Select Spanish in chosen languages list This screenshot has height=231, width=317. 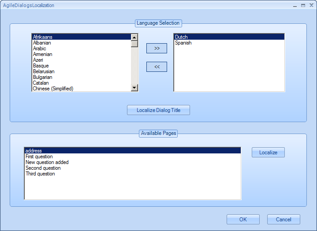pyautogui.click(x=229, y=43)
